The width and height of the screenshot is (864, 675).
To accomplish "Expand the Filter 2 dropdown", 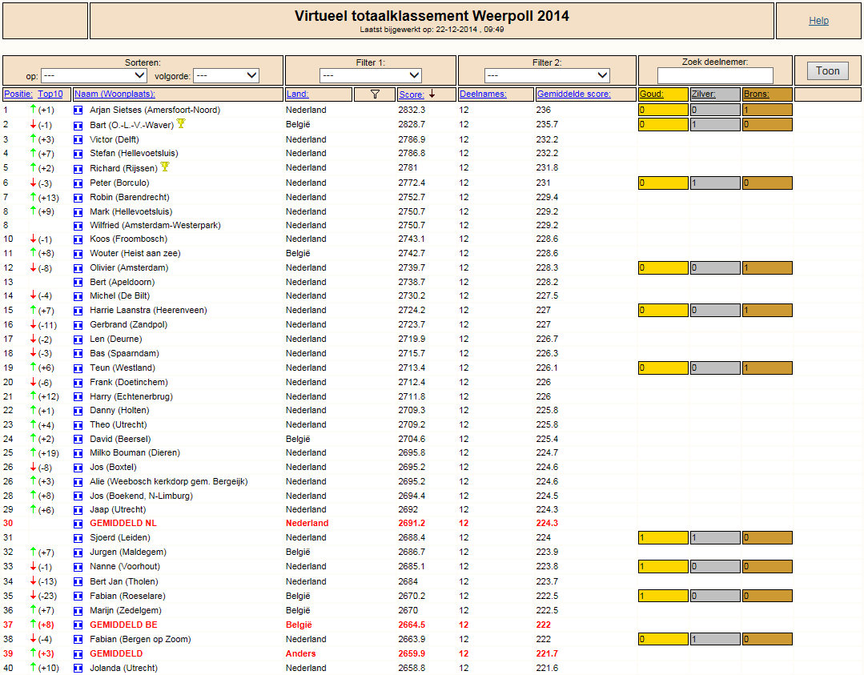I will (x=547, y=75).
